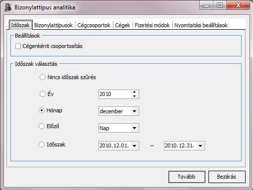253x190 pixels.
Task: Open the december month dropdown
Action: point(134,111)
